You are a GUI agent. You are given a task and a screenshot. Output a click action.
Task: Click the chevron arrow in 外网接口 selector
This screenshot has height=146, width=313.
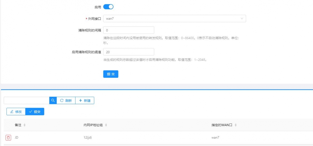pos(242,19)
